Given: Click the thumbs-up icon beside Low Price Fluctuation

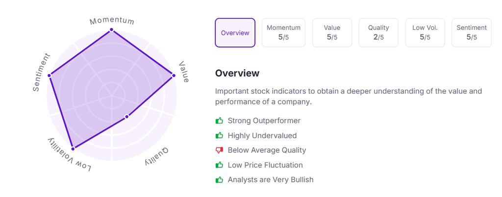Looking at the screenshot, I should (x=219, y=165).
